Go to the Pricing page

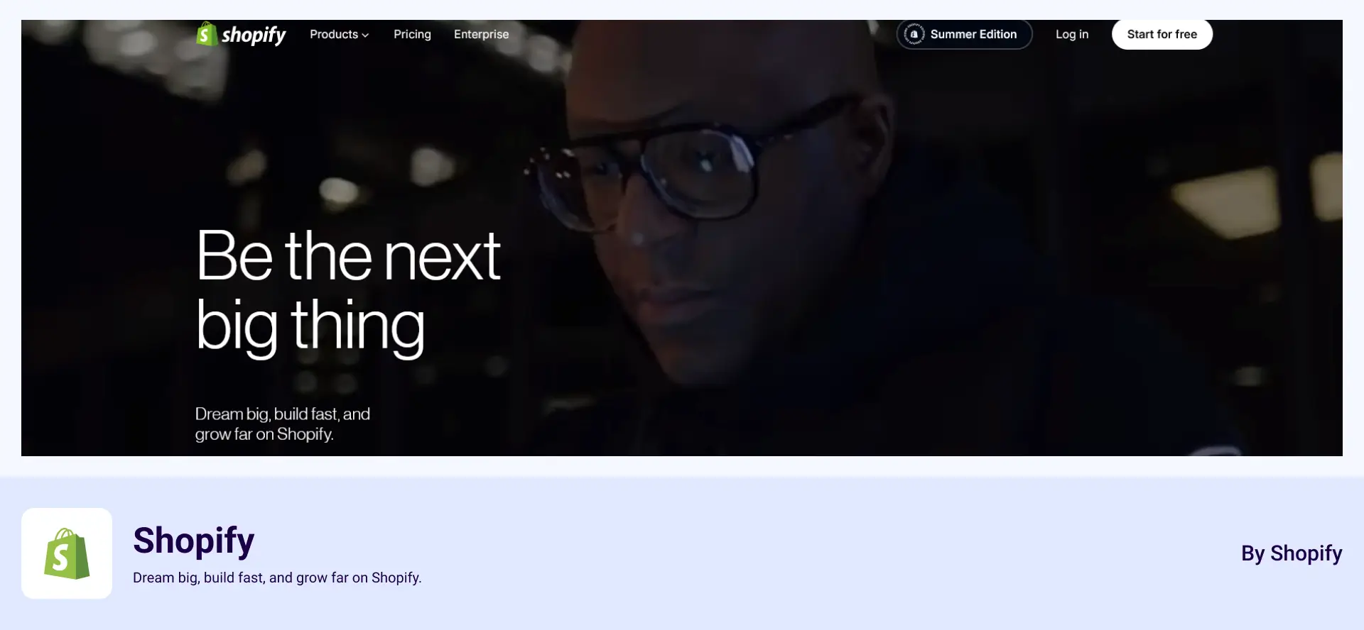[x=412, y=34]
